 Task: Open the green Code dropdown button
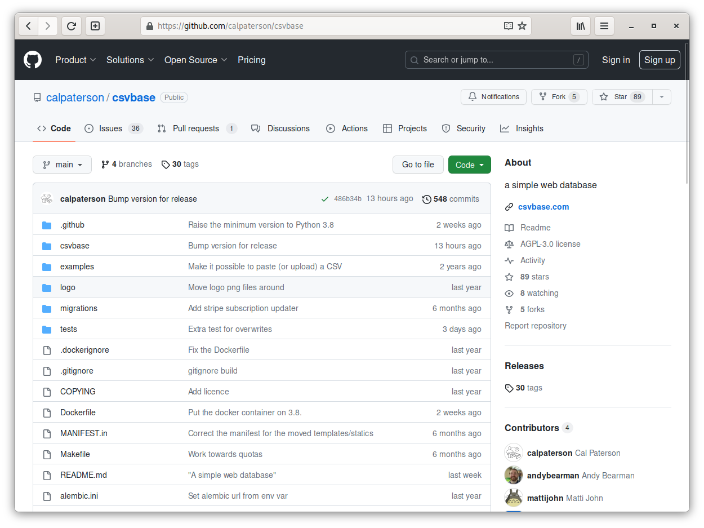tap(469, 165)
